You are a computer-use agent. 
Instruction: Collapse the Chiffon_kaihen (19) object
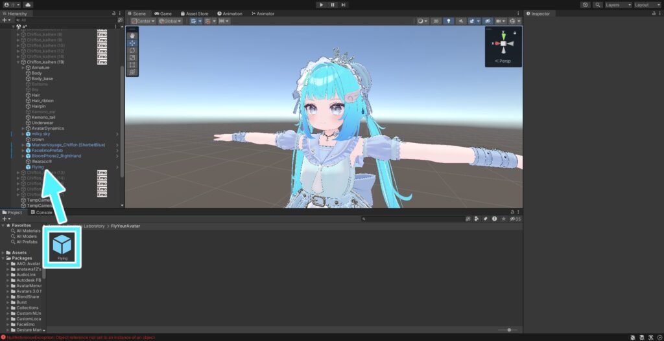pyautogui.click(x=18, y=62)
